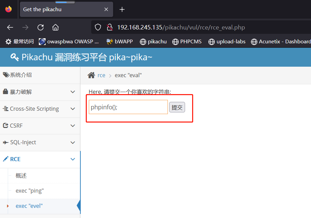Open the Acunetix - Dashboard bookmark
This screenshot has height=218, width=311.
pyautogui.click(x=281, y=42)
